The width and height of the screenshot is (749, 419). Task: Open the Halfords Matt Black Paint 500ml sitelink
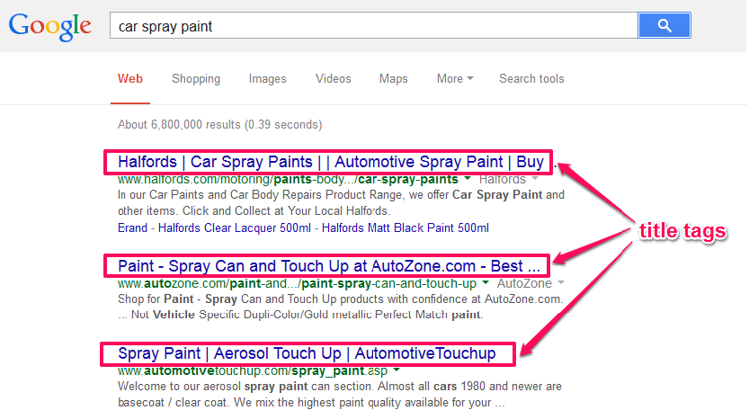(x=405, y=227)
